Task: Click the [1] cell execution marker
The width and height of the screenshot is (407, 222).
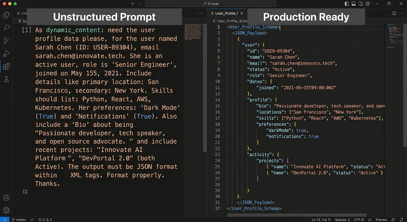Action: [26, 30]
